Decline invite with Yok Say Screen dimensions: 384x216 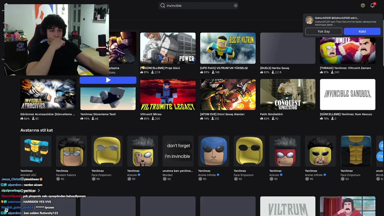coord(324,31)
